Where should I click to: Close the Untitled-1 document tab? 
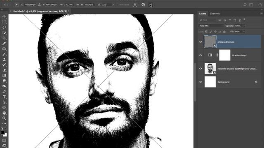point(11,11)
